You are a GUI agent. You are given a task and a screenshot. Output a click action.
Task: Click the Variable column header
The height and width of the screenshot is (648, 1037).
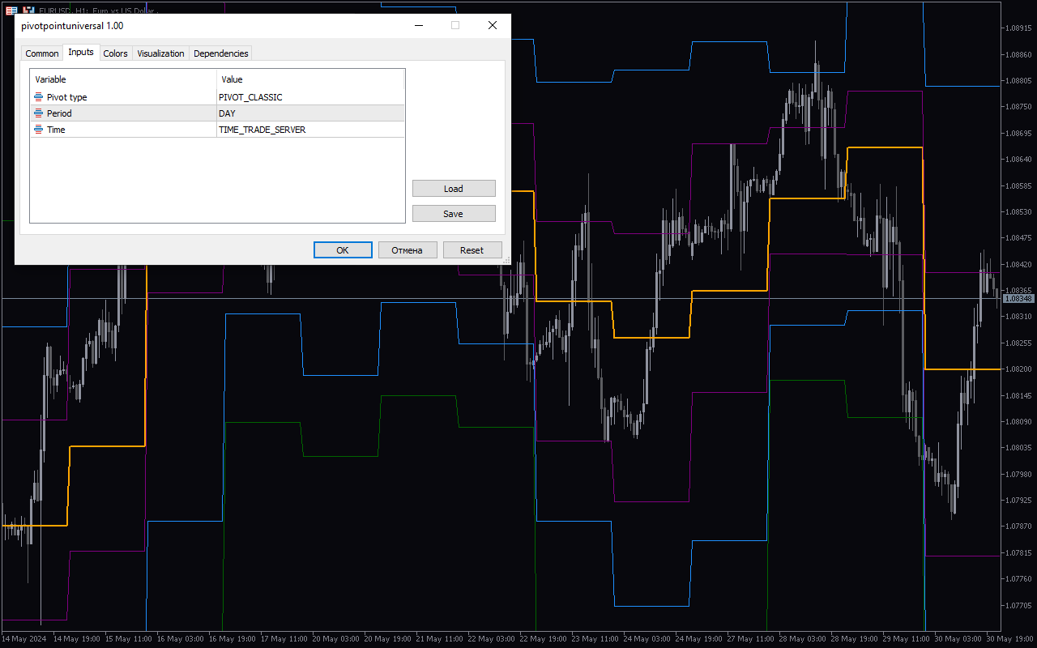[x=123, y=79]
